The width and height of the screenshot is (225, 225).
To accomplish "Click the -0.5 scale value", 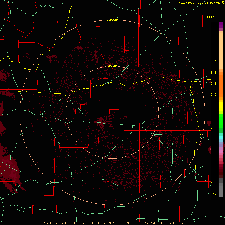I will point(213,172).
